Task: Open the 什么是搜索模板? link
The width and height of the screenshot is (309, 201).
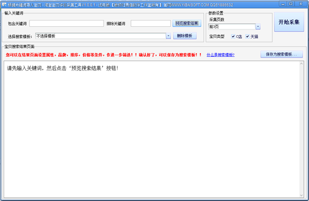Action: (220, 55)
